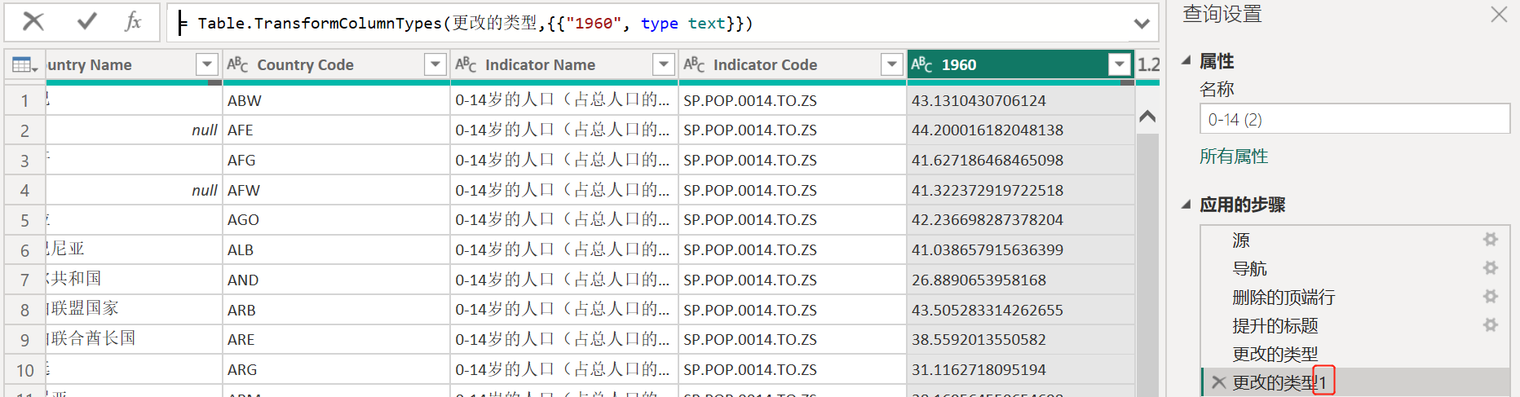
Task: Collapse the 应用的步骤 section
Action: (1186, 204)
